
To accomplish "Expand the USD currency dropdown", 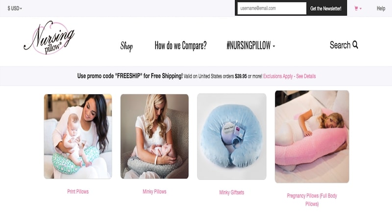I will tap(15, 8).
